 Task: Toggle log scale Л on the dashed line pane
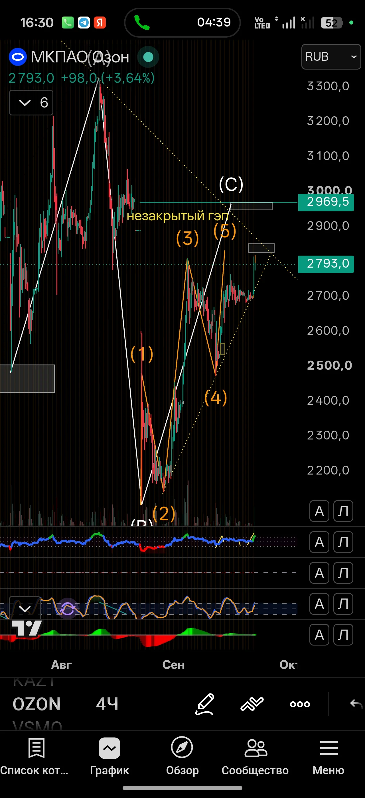[343, 573]
